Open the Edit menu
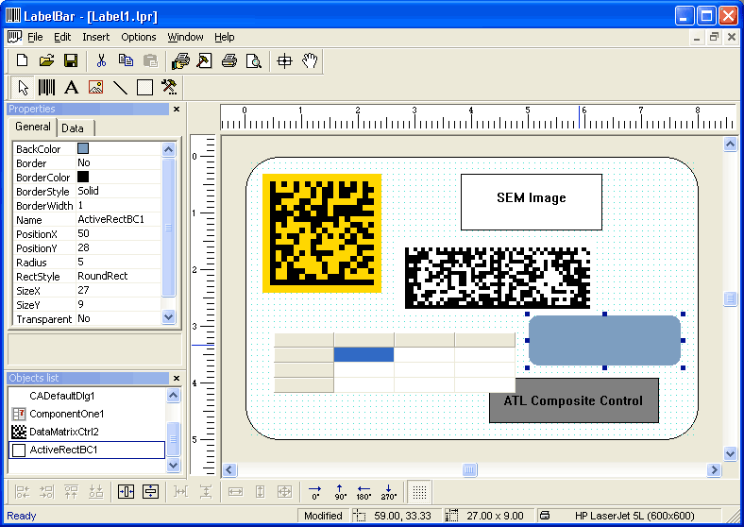This screenshot has width=744, height=527. coord(62,37)
